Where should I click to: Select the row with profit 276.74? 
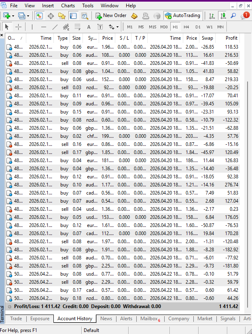pos(123,185)
